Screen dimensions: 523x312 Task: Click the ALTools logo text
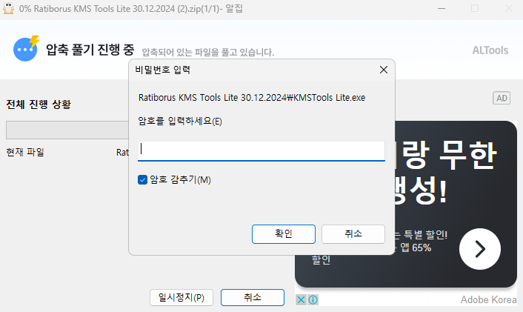point(490,50)
